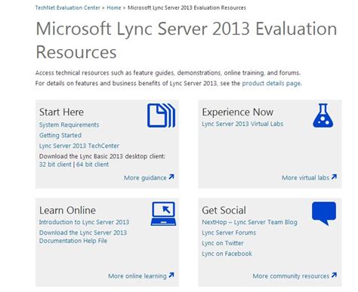Click the lab flask icon in Experience Now

click(323, 115)
